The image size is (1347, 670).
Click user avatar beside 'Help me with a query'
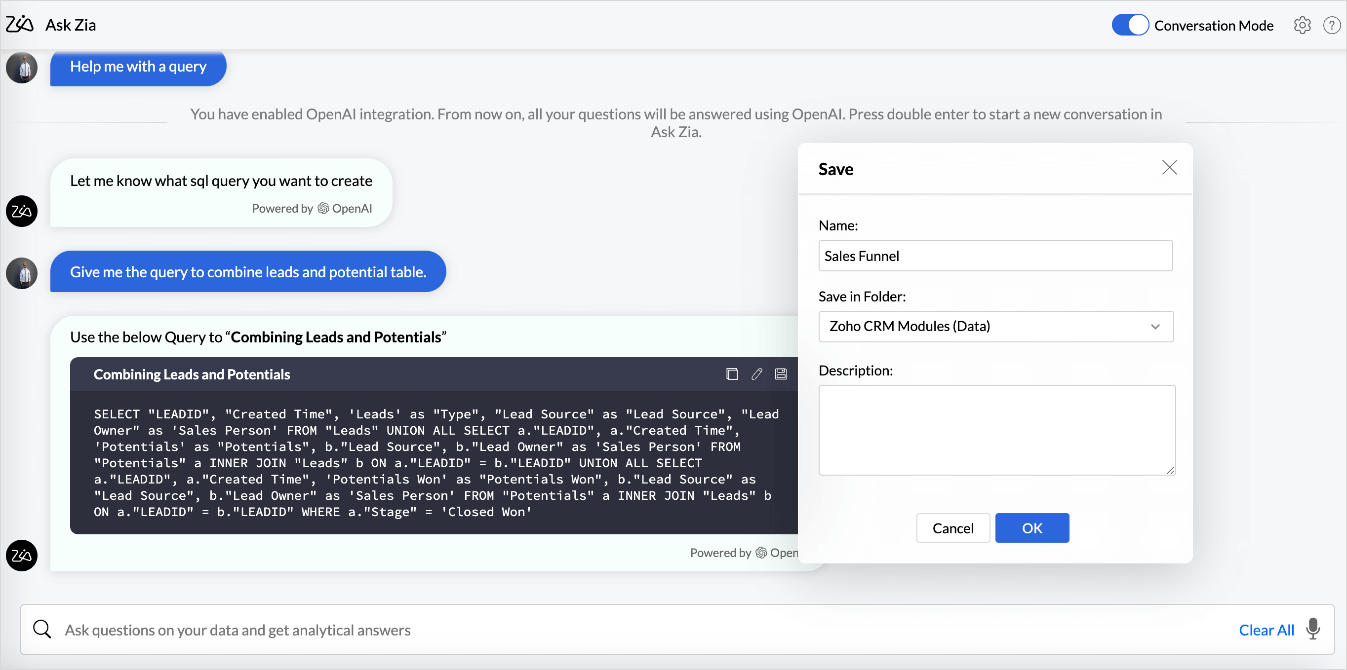(21, 68)
